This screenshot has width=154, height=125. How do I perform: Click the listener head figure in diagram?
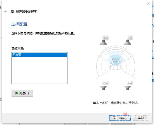[117, 66]
